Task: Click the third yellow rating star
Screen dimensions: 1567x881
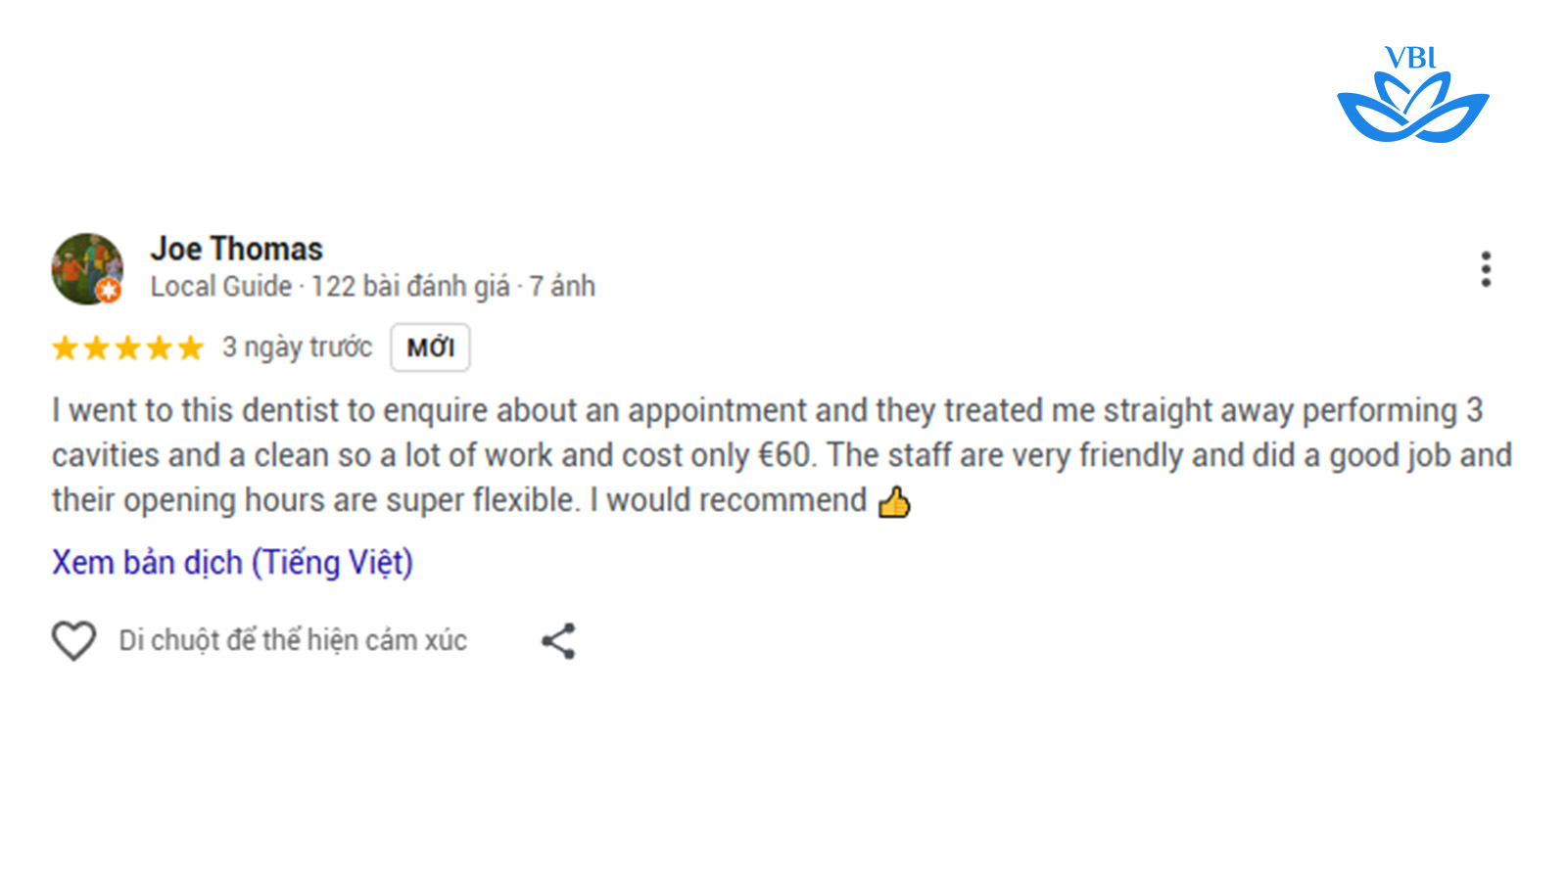Action: coord(127,348)
